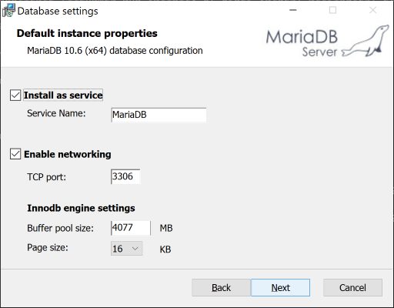
Task: Close the Database settings dialog
Action: point(373,10)
